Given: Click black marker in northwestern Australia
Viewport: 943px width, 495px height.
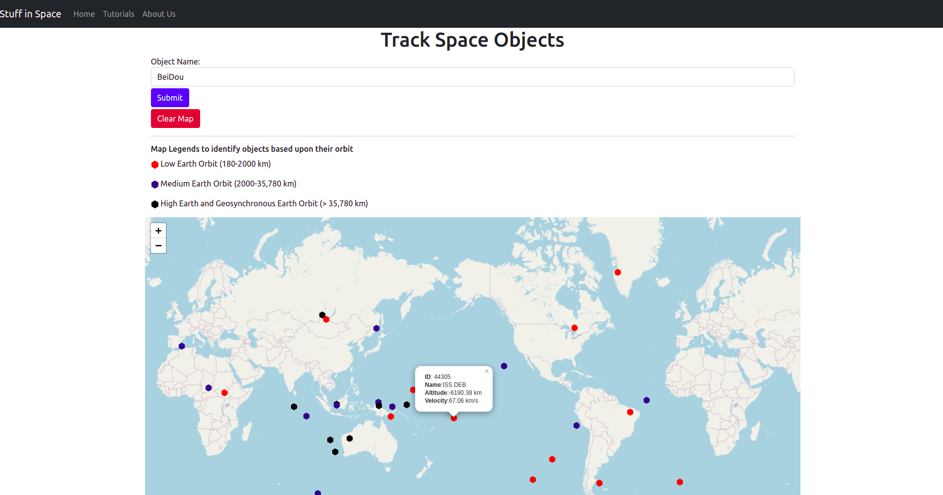Looking at the screenshot, I should pyautogui.click(x=350, y=438).
